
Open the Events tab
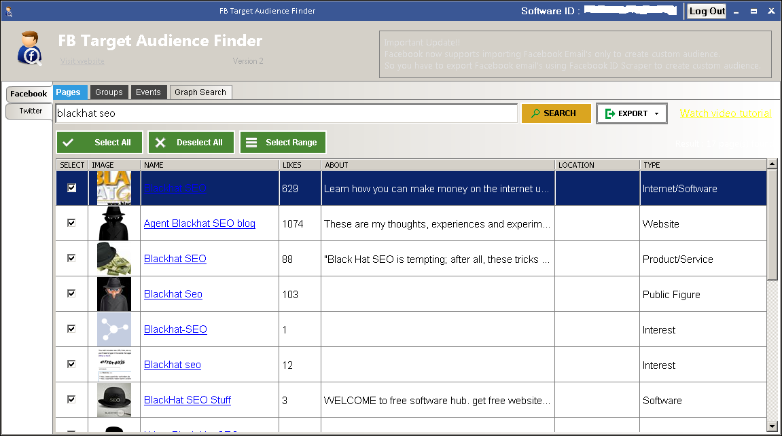coord(148,92)
